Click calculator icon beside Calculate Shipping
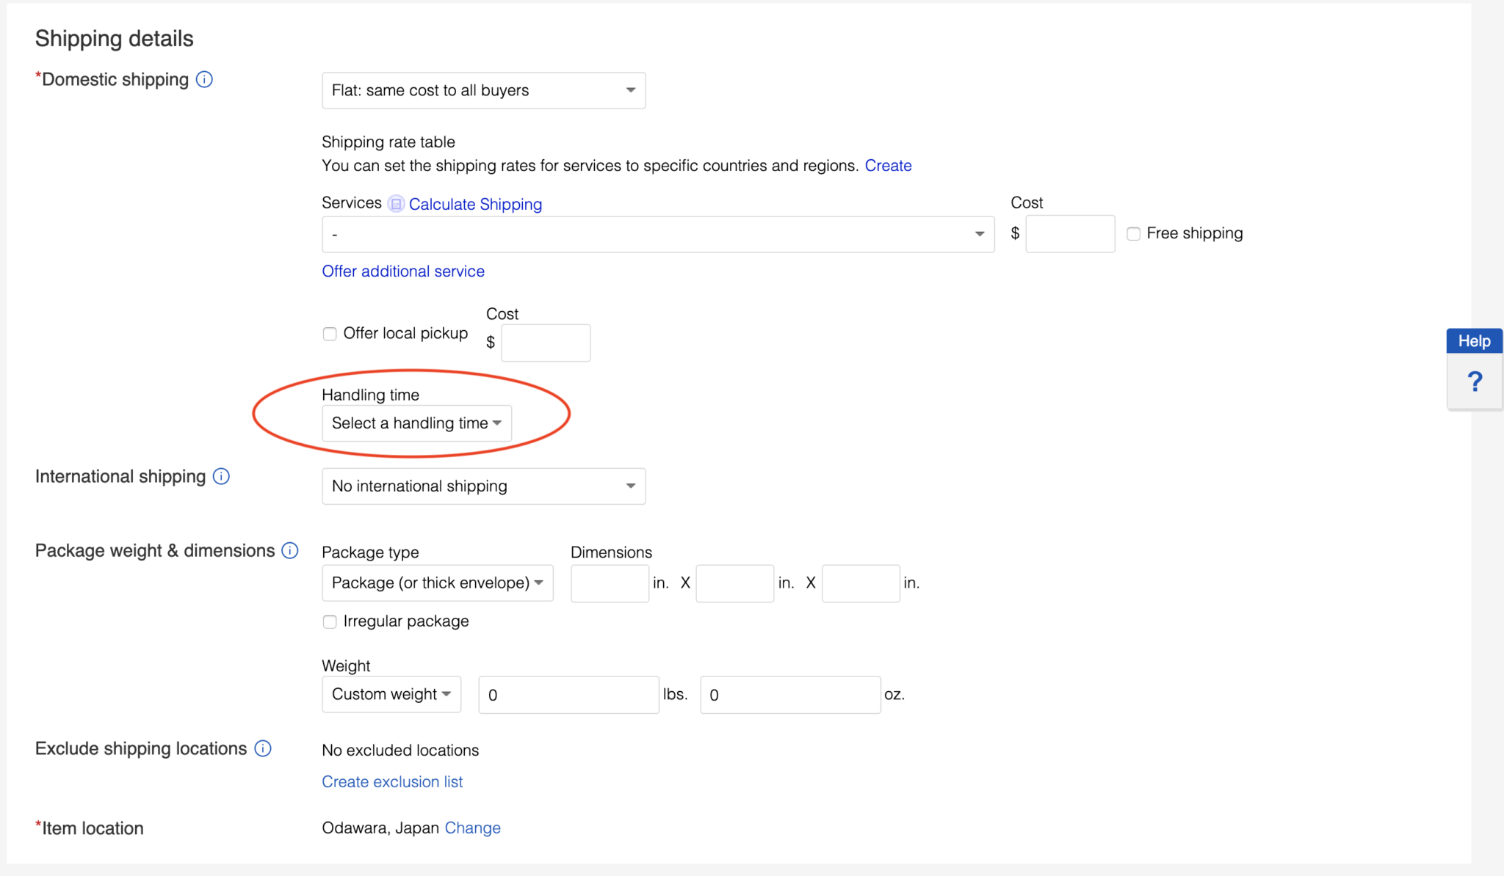Image resolution: width=1504 pixels, height=876 pixels. point(396,204)
